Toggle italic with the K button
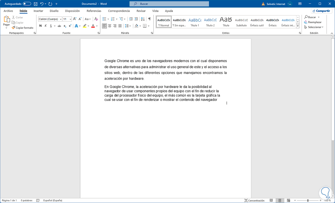Image resolution: width=335 pixels, height=203 pixels. pyautogui.click(x=46, y=26)
